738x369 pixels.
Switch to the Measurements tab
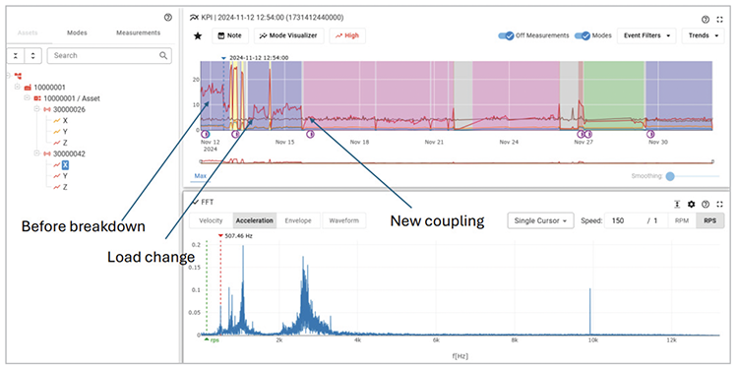point(139,32)
